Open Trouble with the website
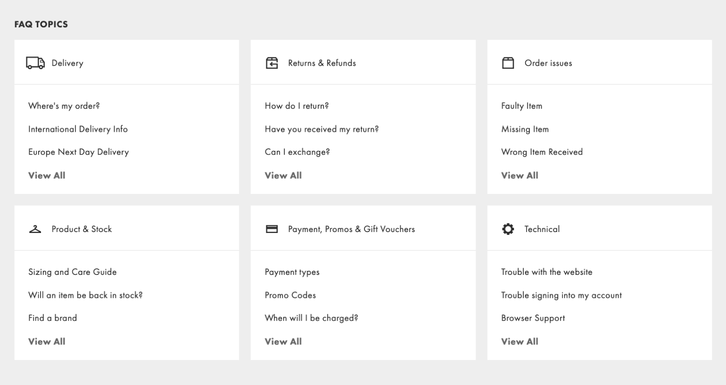 [547, 272]
